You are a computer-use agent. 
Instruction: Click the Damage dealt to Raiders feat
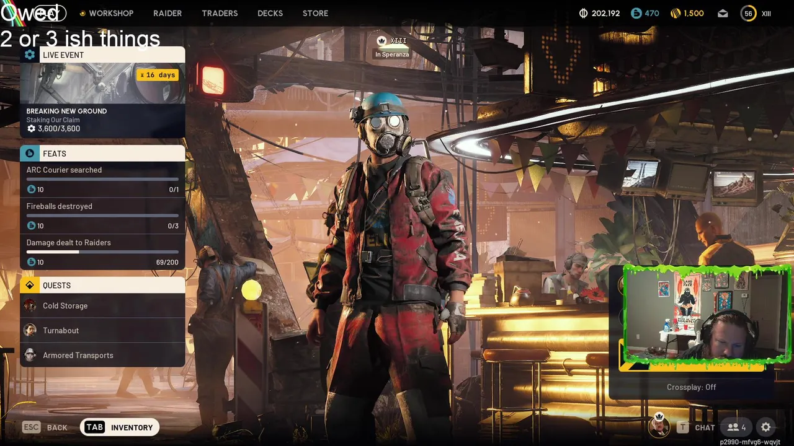[102, 252]
